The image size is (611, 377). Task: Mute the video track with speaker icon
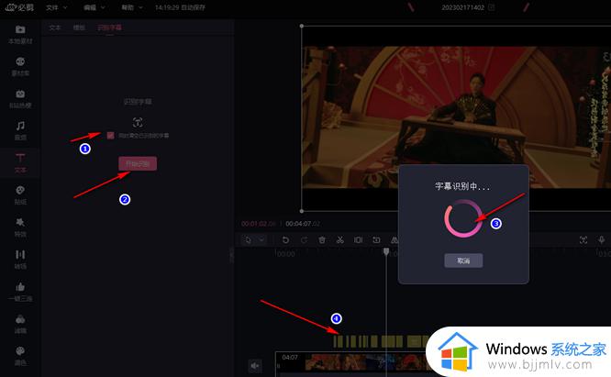click(x=255, y=366)
